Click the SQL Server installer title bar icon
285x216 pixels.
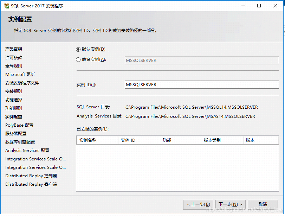[6, 6]
